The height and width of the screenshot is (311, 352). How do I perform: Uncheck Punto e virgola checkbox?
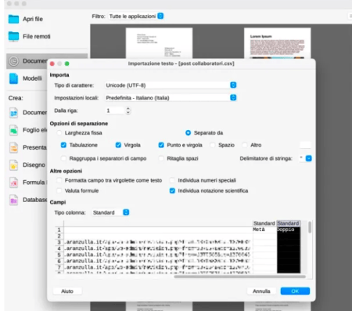coord(161,145)
